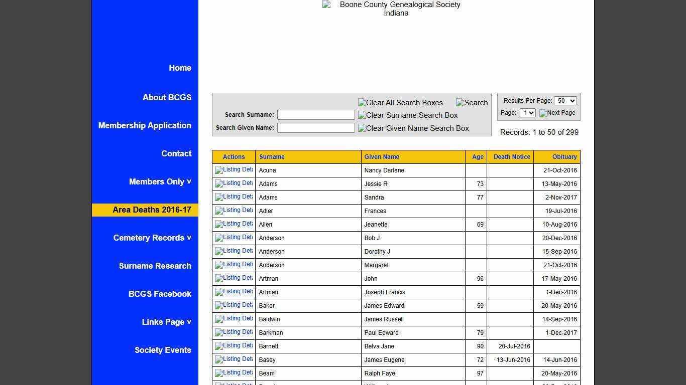Image resolution: width=686 pixels, height=385 pixels.
Task: Open Listing Details for Belva Jane Barnett
Action: [234, 346]
